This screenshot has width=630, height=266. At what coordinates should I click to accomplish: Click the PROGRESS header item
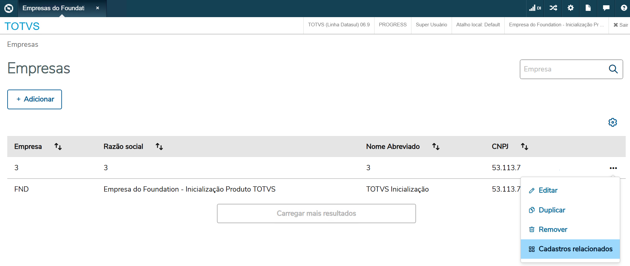[393, 25]
